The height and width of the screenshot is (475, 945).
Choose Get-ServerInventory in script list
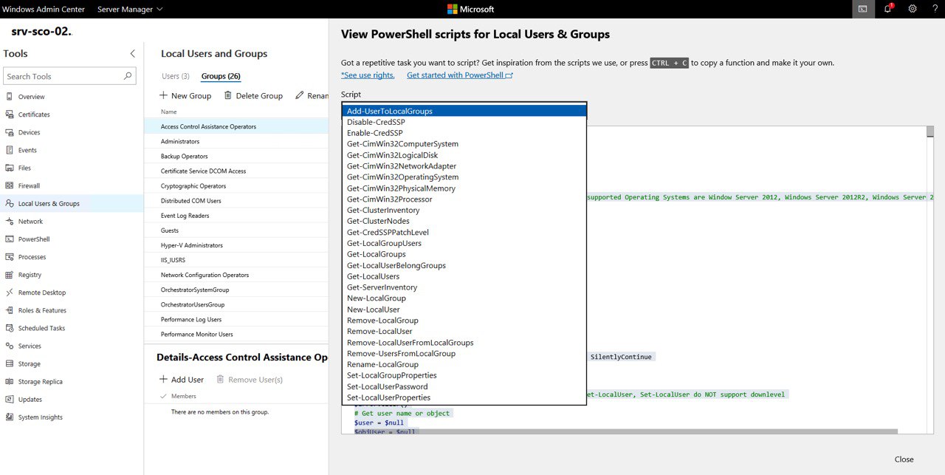point(464,287)
